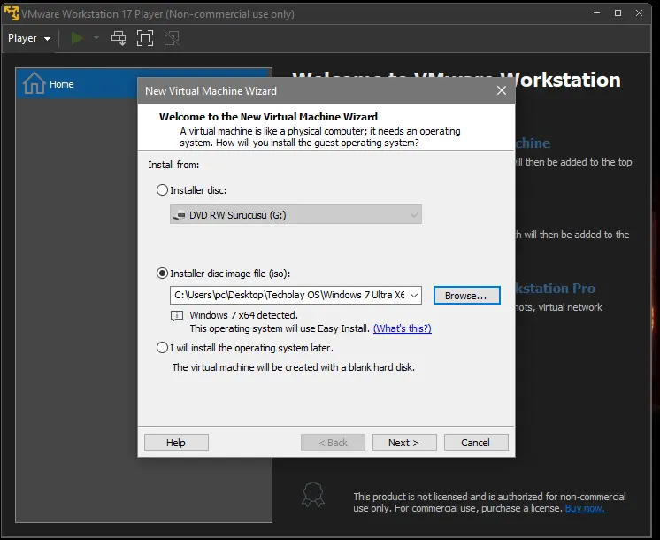Click the Easy Install info icon
Screen dimensions: 660x540
pyautogui.click(x=177, y=315)
